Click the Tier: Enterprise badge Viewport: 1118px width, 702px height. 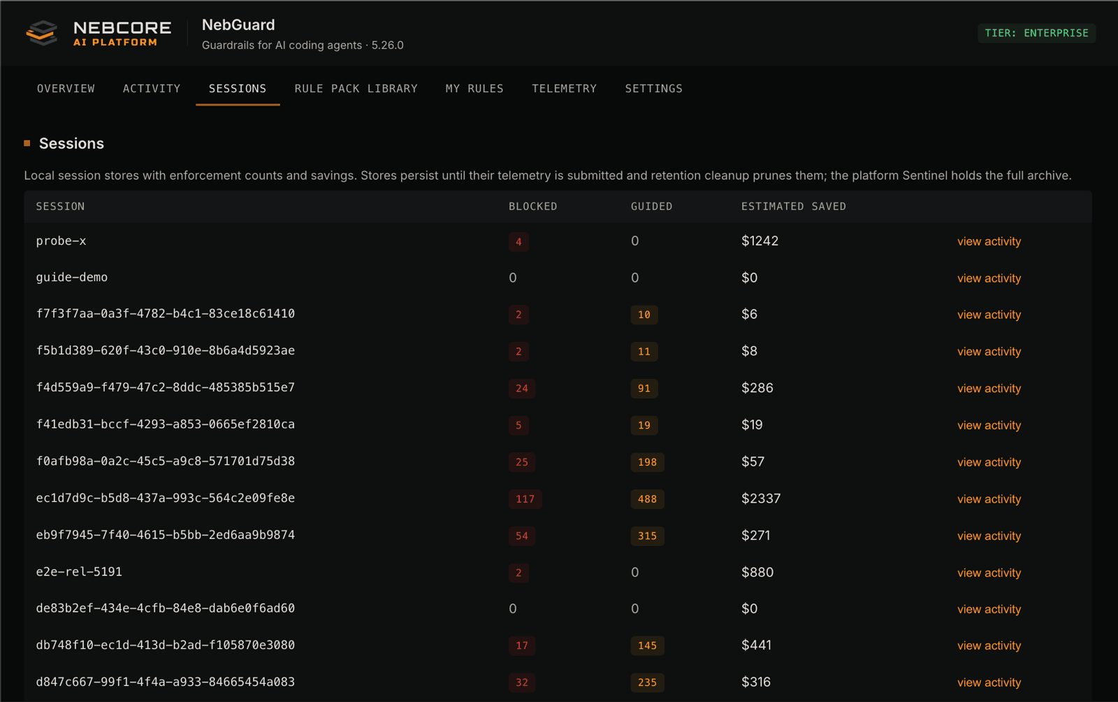coord(1036,33)
